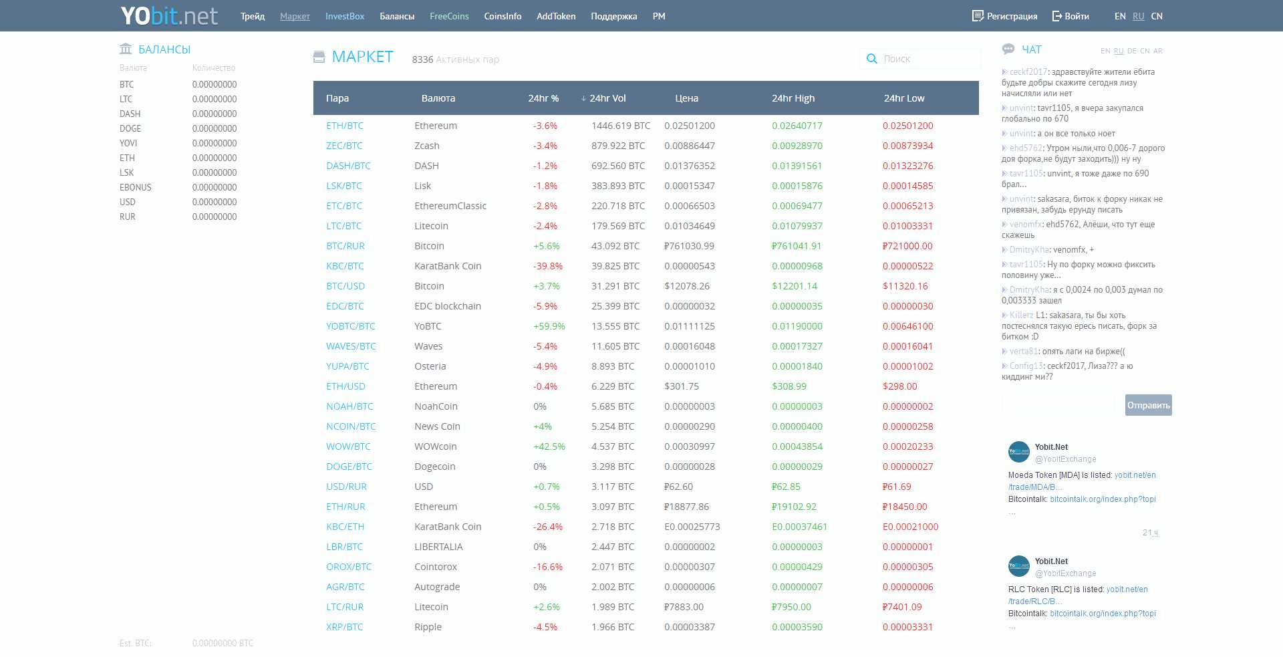1283x657 pixels.
Task: Click the Регистрация link
Action: (x=1012, y=16)
